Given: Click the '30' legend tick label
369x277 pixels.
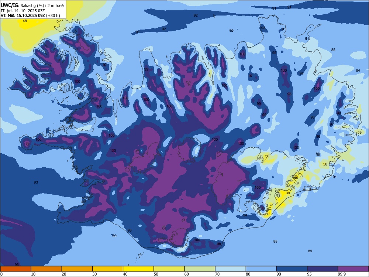Looking at the screenshot, I should (94, 274).
